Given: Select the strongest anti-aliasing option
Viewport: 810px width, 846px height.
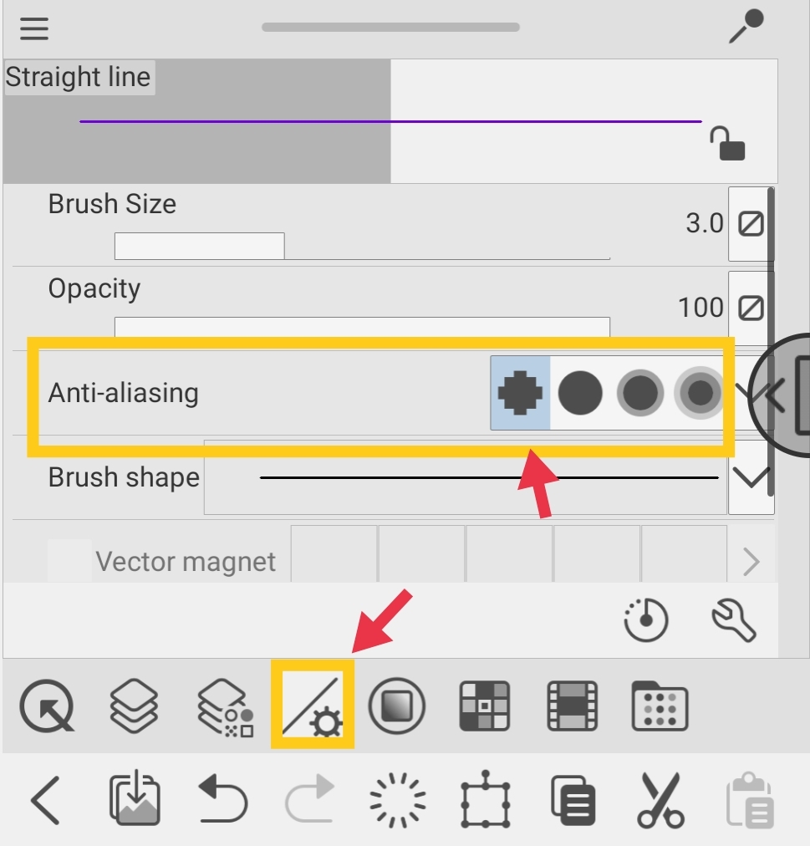Looking at the screenshot, I should coord(700,393).
